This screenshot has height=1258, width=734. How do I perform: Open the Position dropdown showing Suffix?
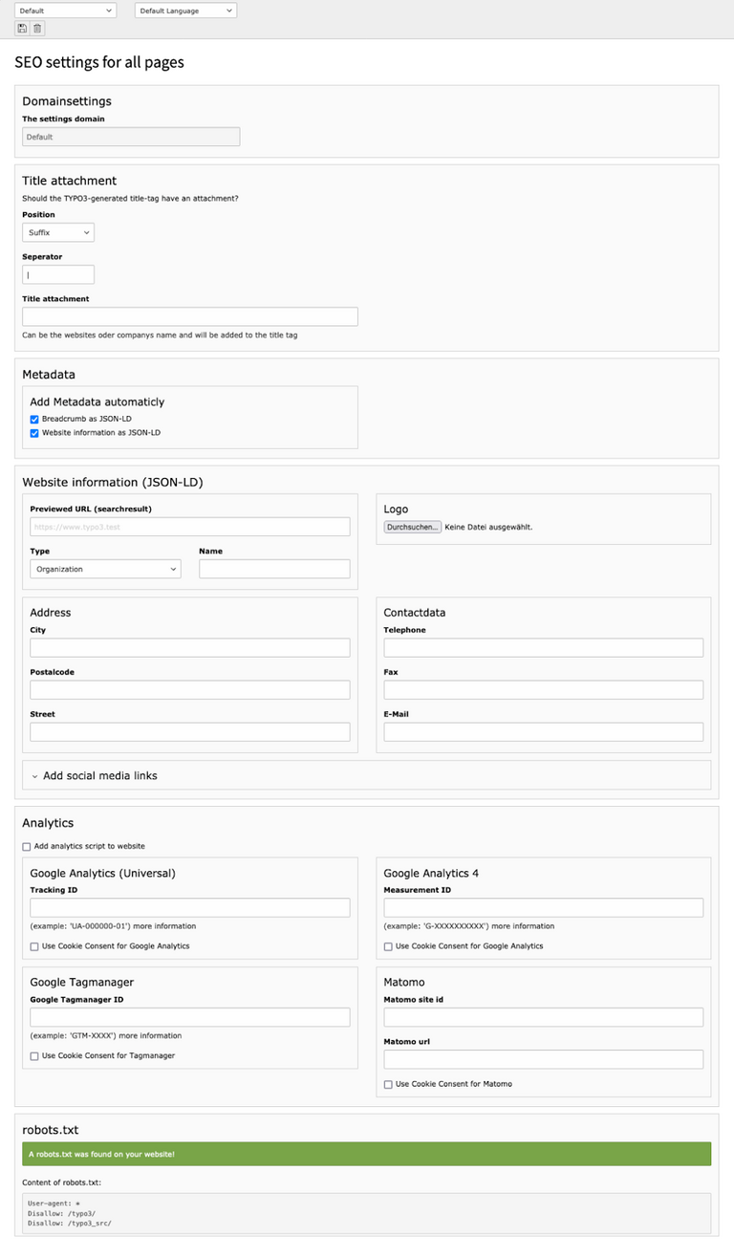pyautogui.click(x=57, y=231)
